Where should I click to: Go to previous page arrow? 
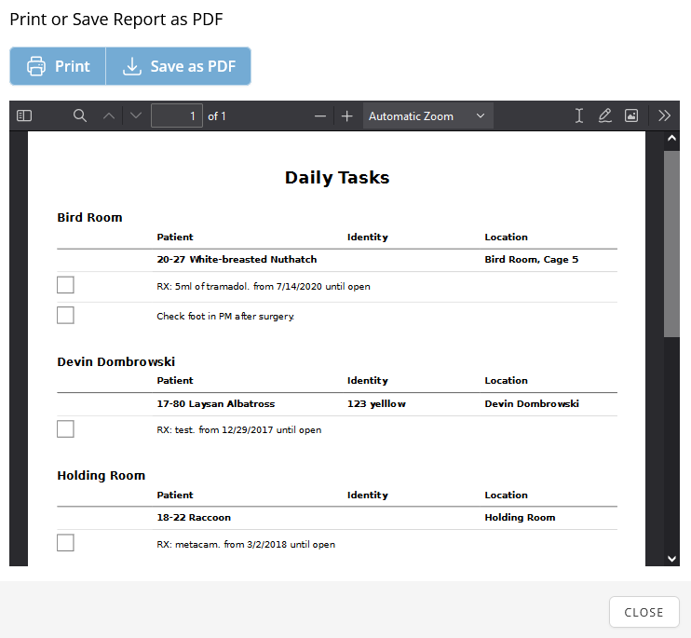click(109, 115)
